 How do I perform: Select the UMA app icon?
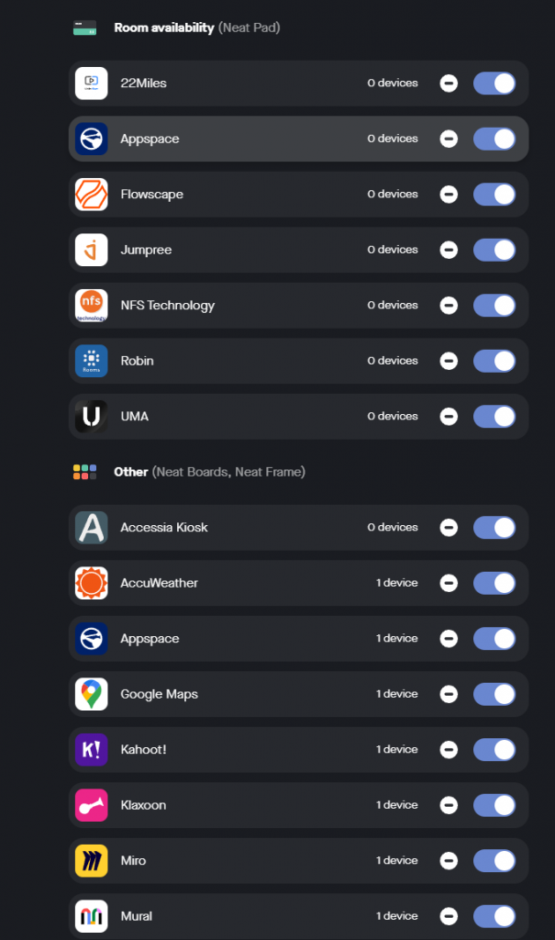click(90, 416)
